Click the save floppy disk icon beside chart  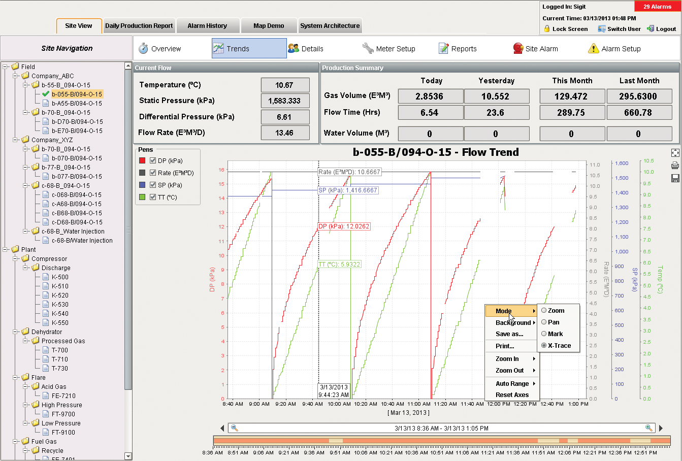(x=675, y=178)
